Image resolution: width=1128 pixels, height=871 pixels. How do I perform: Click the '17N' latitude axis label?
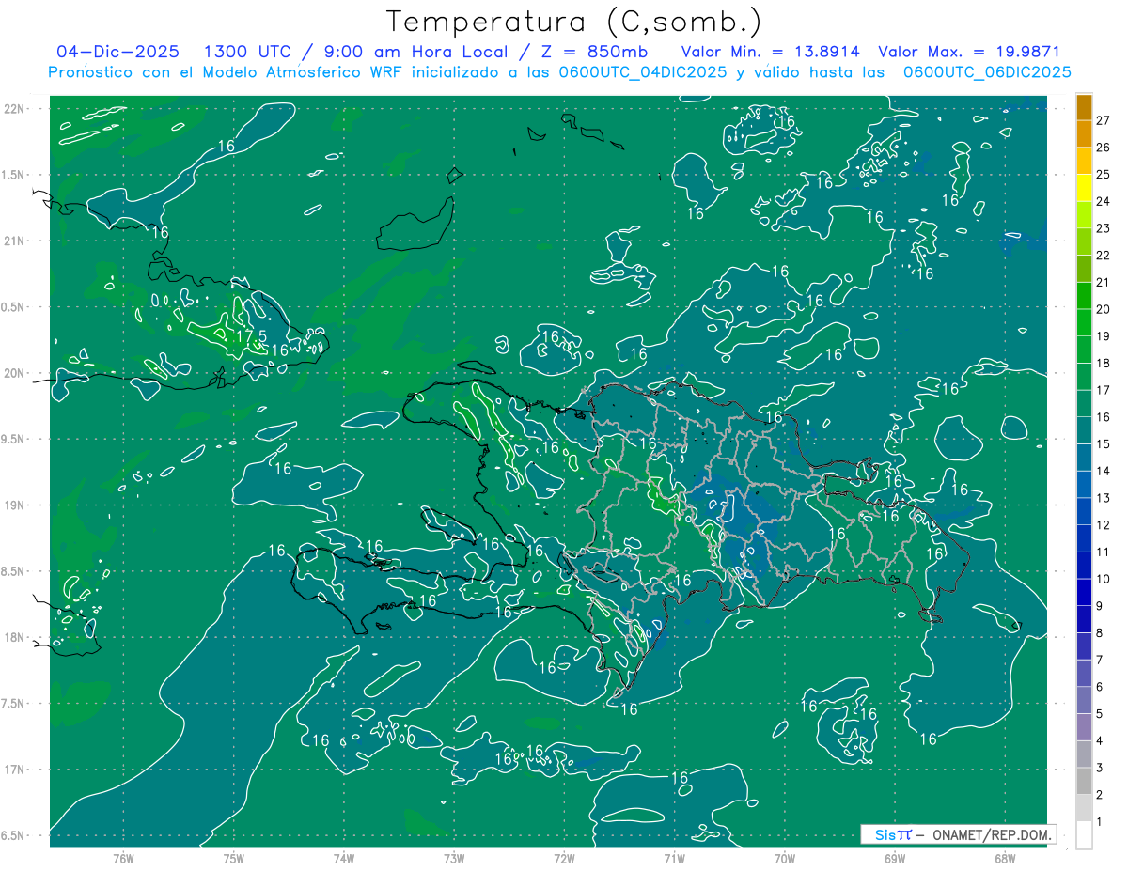[x=15, y=770]
